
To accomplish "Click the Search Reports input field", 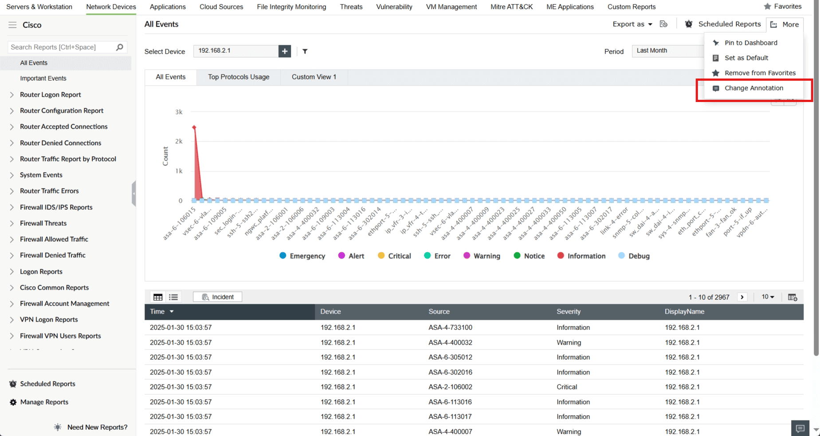I will pos(62,47).
